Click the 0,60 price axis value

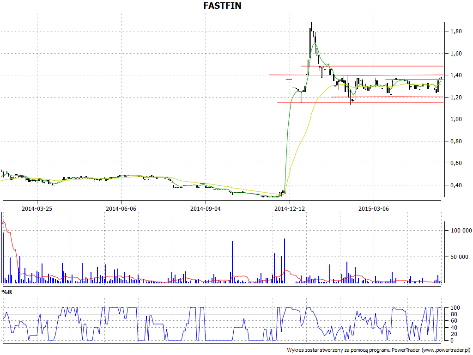[x=456, y=163]
